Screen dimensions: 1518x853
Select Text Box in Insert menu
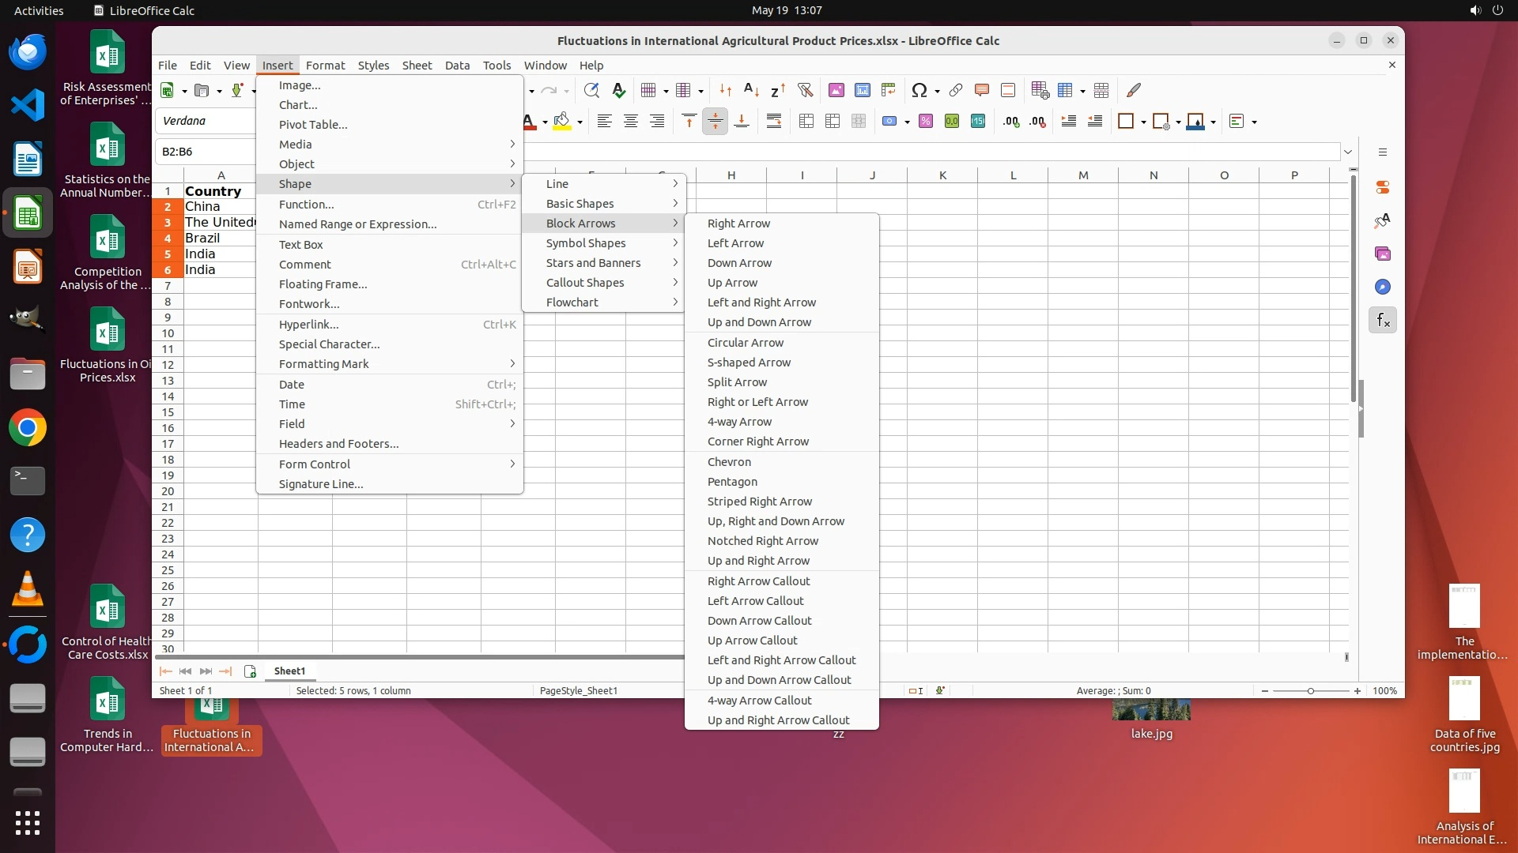300,245
